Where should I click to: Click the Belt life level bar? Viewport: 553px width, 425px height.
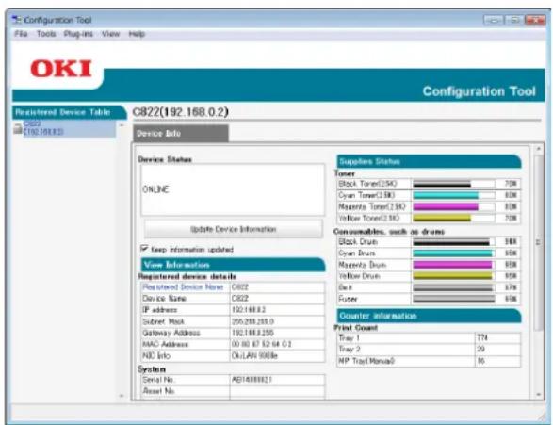click(x=453, y=287)
